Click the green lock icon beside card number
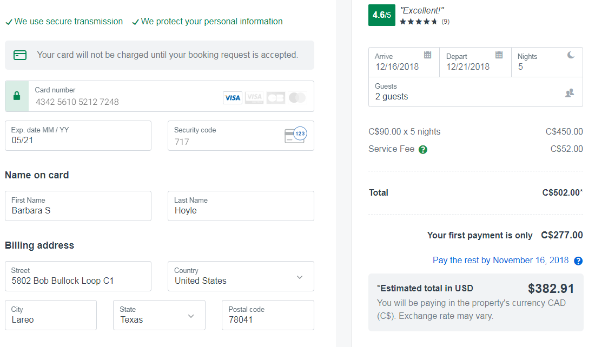The image size is (595, 347). click(17, 96)
